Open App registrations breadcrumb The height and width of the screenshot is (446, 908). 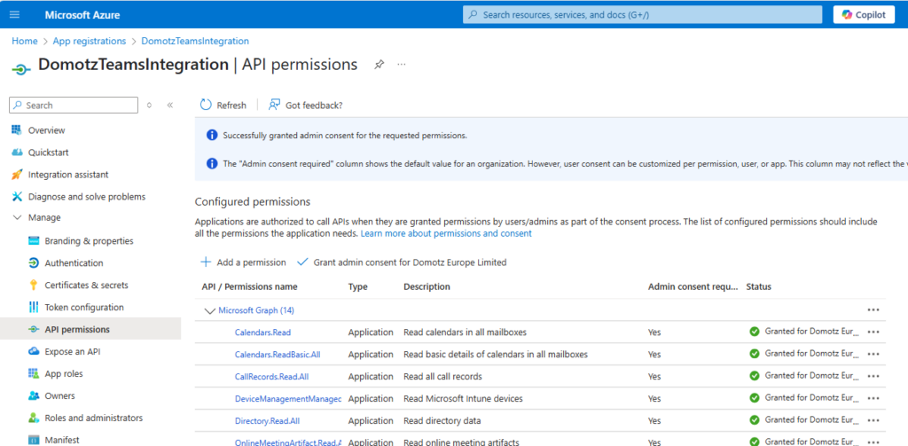click(x=90, y=41)
